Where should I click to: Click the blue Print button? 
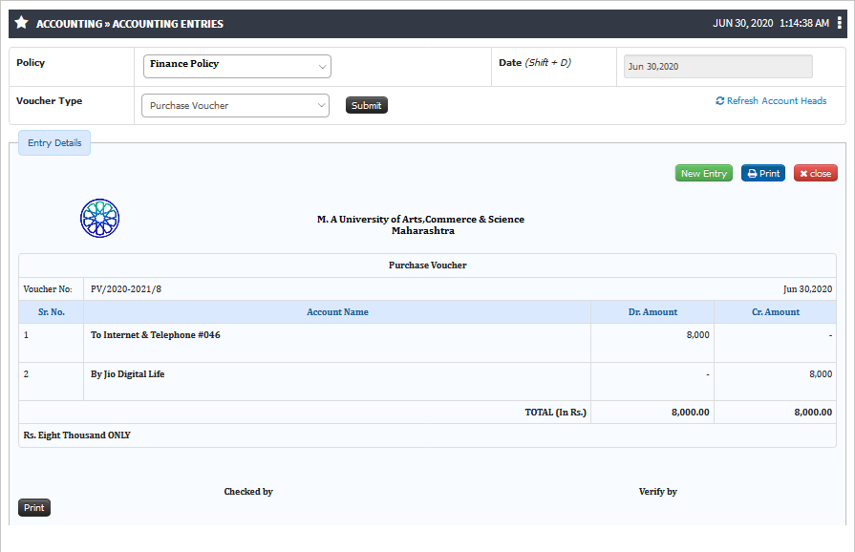pyautogui.click(x=763, y=173)
